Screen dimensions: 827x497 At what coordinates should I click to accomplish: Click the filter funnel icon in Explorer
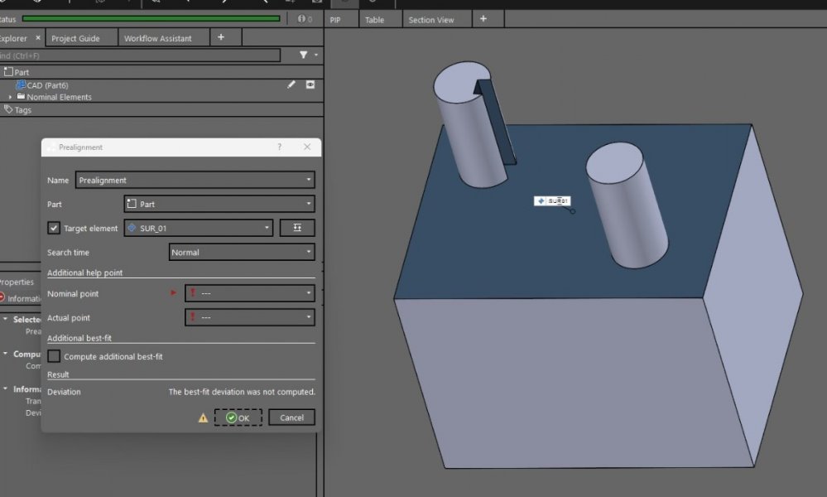pyautogui.click(x=304, y=55)
